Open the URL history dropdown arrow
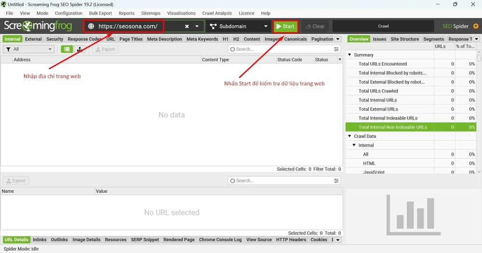This screenshot has height=253, width=482. (x=197, y=27)
